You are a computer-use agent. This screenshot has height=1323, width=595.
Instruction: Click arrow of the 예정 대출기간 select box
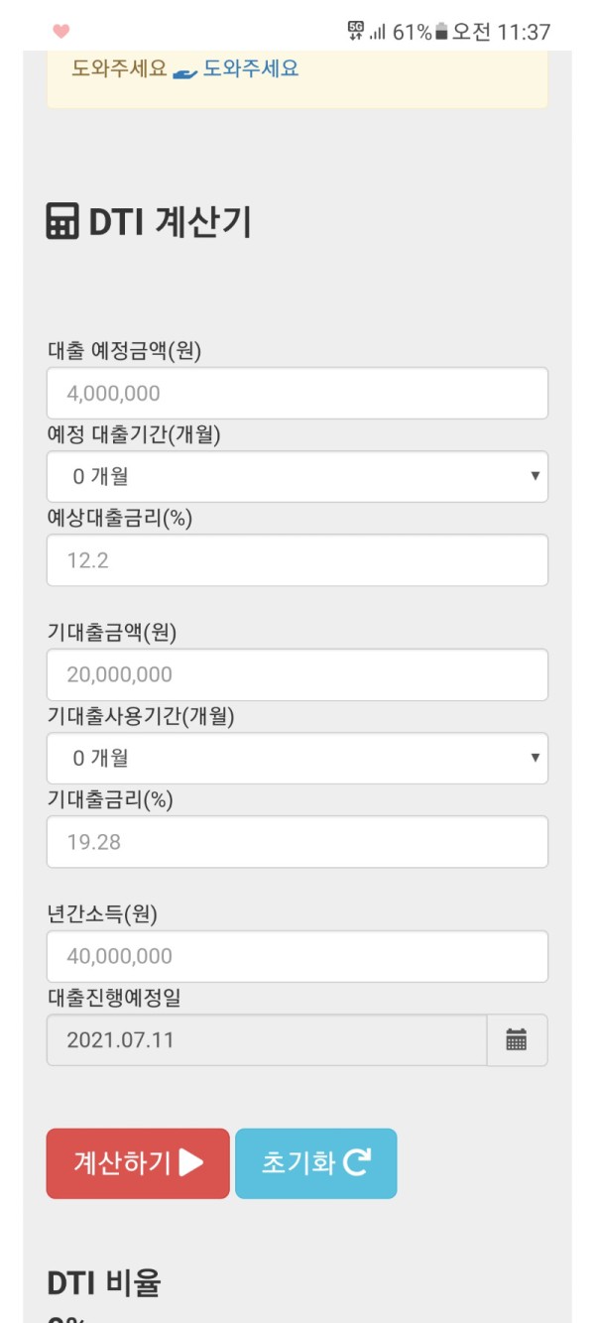click(535, 476)
